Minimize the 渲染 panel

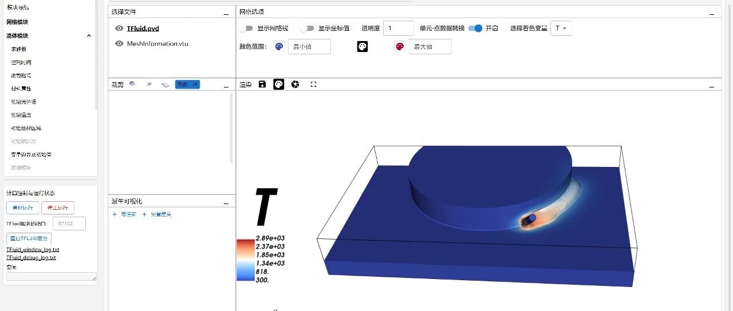pyautogui.click(x=712, y=86)
